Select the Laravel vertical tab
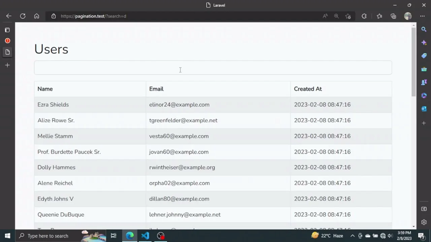 click(x=7, y=52)
